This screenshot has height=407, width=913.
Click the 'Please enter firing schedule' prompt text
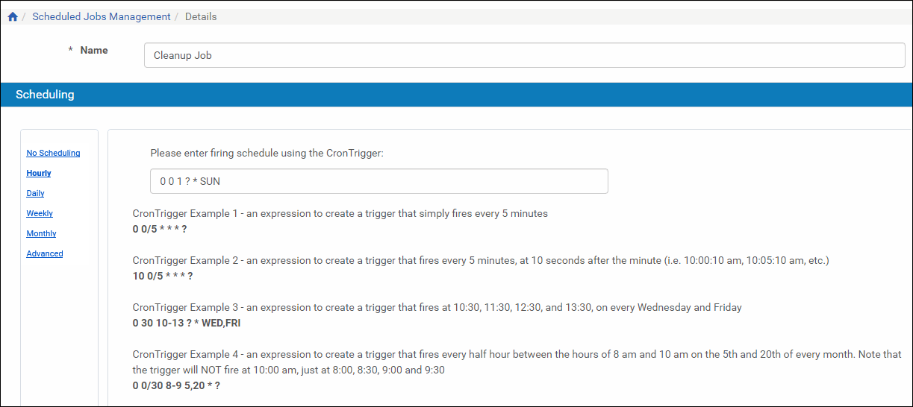[267, 153]
